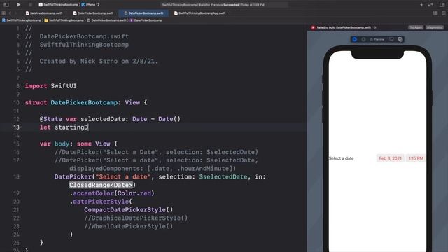Click the 'Select a date' label in preview

pos(341,158)
